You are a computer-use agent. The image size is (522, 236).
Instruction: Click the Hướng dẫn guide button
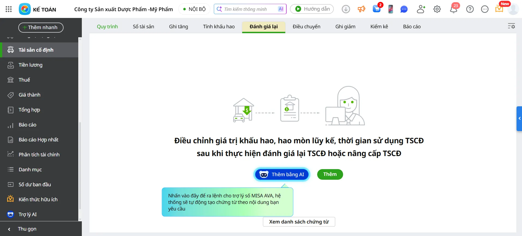312,9
